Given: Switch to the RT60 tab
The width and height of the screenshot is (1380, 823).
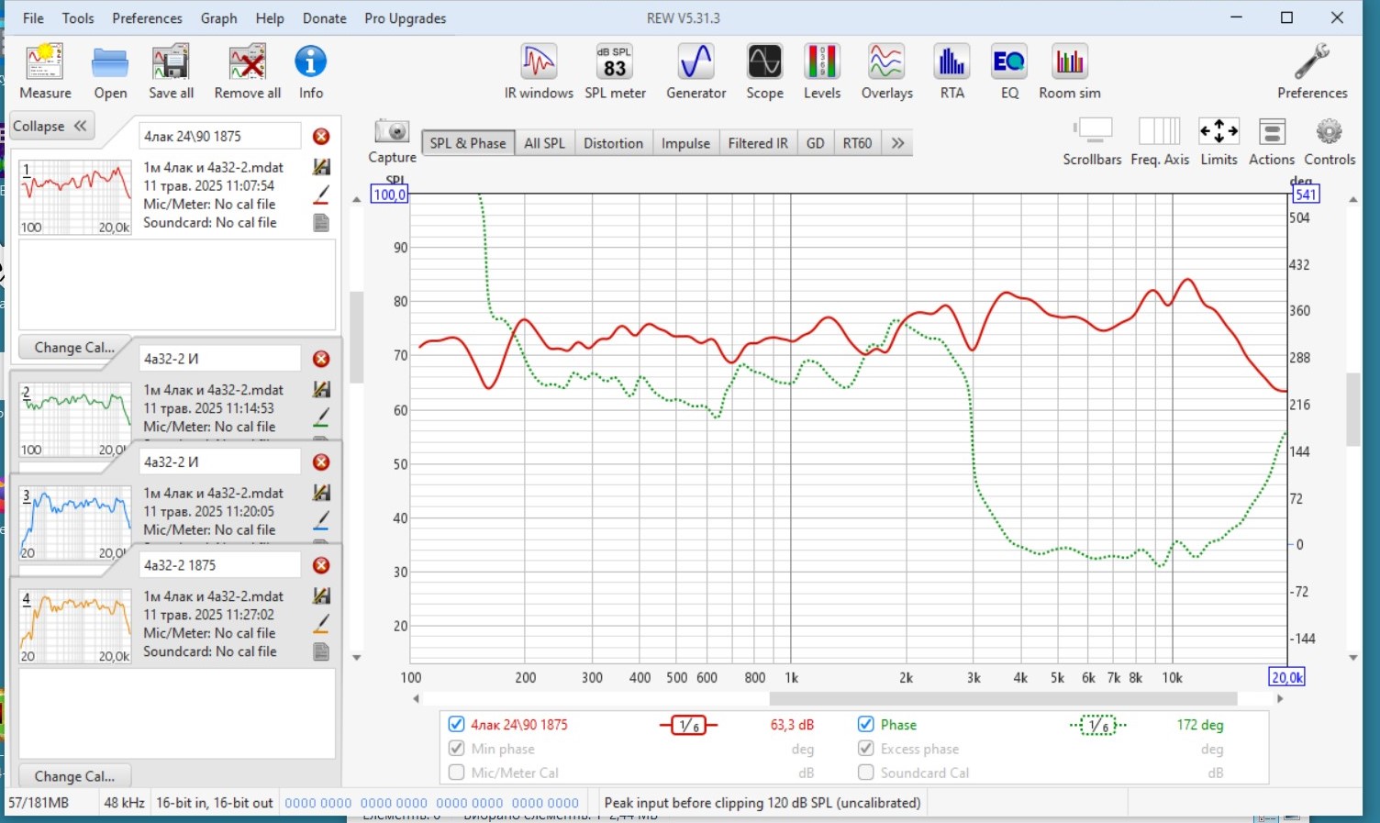Looking at the screenshot, I should tap(857, 143).
